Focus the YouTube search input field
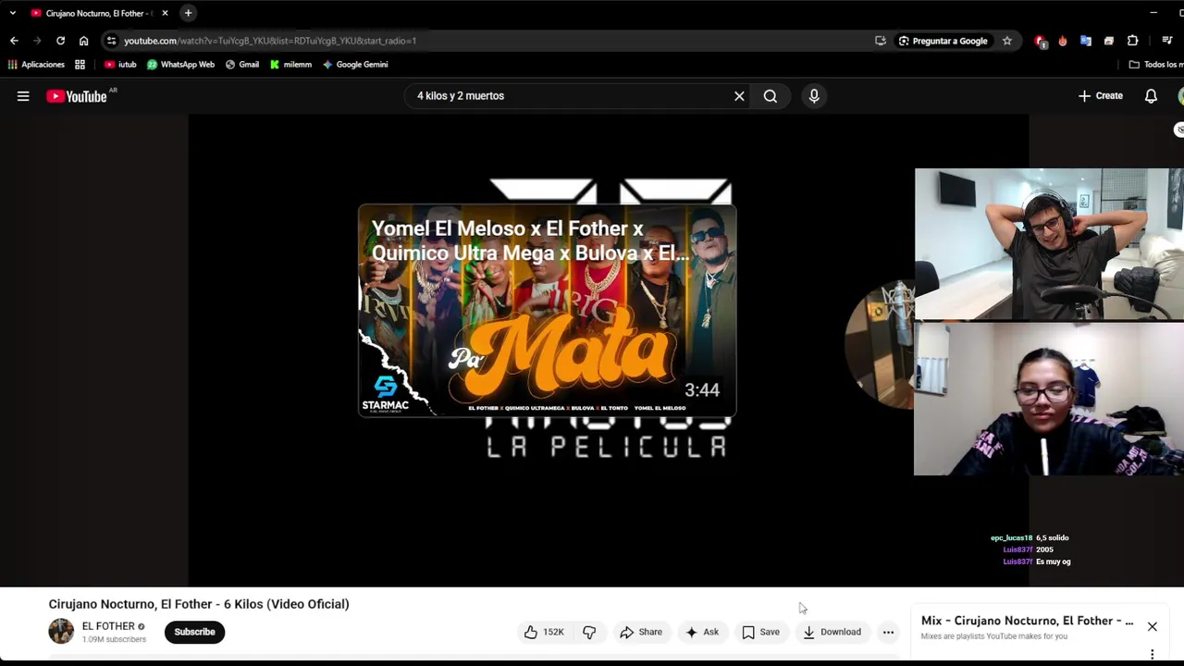Image resolution: width=1184 pixels, height=666 pixels. [x=568, y=96]
